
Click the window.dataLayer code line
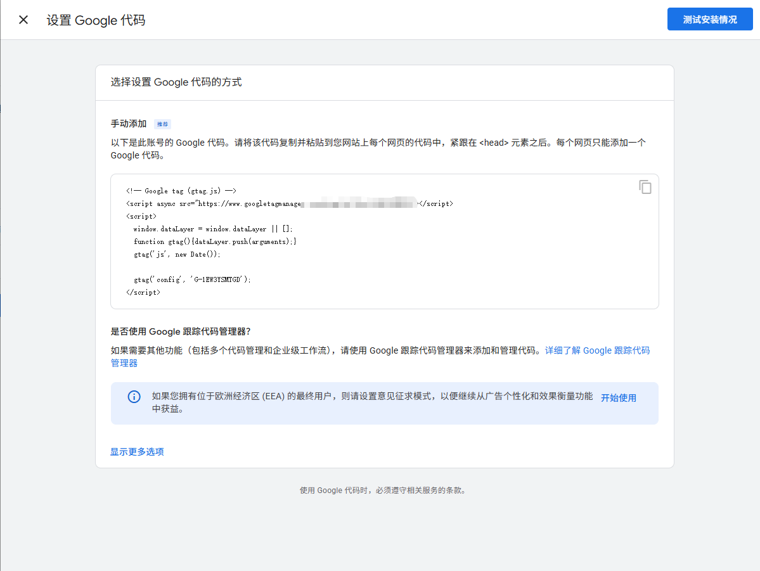[x=213, y=229]
